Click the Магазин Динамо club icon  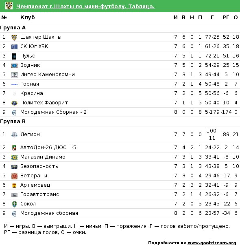[14, 157]
